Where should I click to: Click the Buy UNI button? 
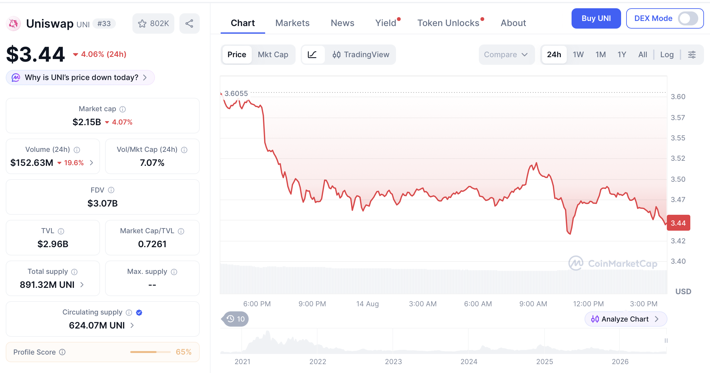596,18
